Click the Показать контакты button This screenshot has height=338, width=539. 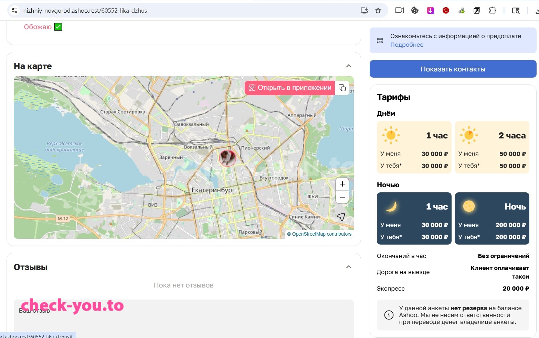(x=453, y=69)
